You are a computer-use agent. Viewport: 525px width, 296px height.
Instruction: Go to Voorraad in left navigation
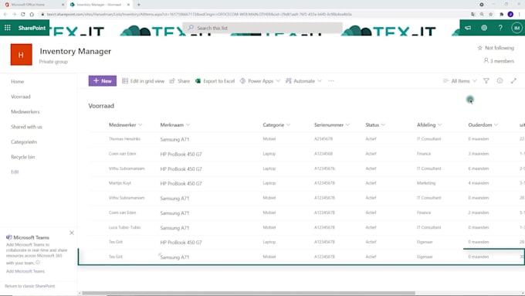(21, 97)
